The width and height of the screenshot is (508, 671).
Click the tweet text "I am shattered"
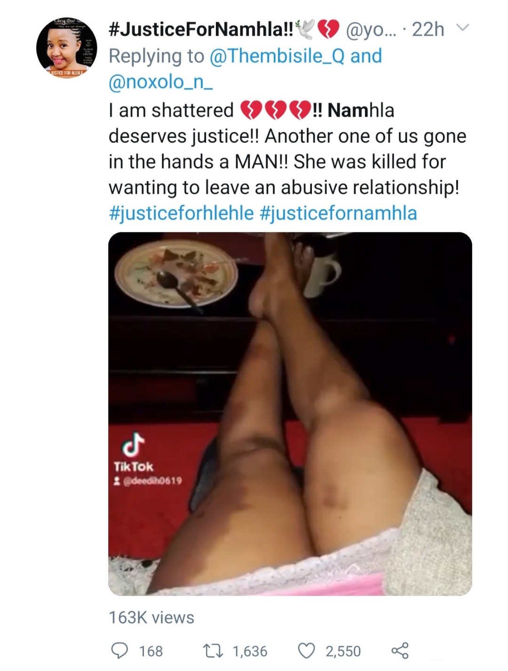point(171,110)
